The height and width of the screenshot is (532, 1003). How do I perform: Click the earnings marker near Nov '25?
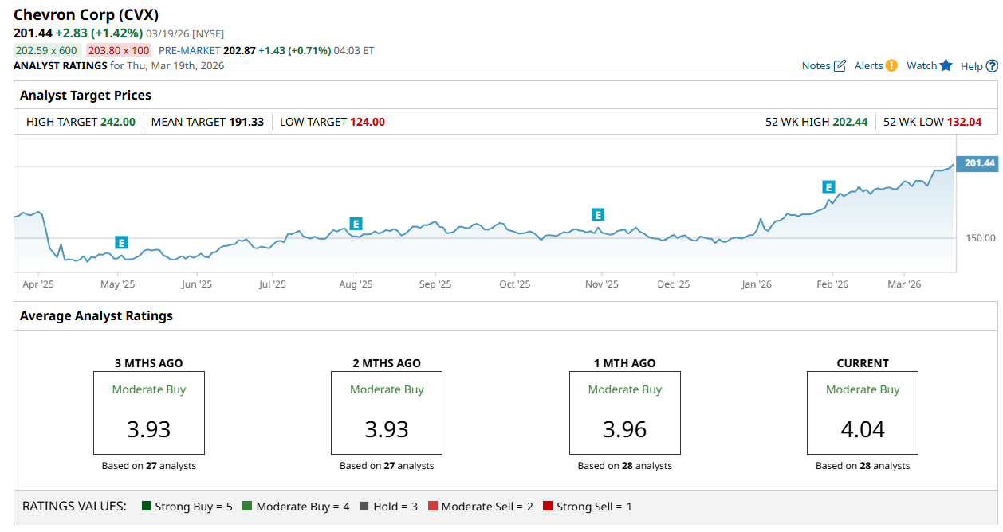598,214
